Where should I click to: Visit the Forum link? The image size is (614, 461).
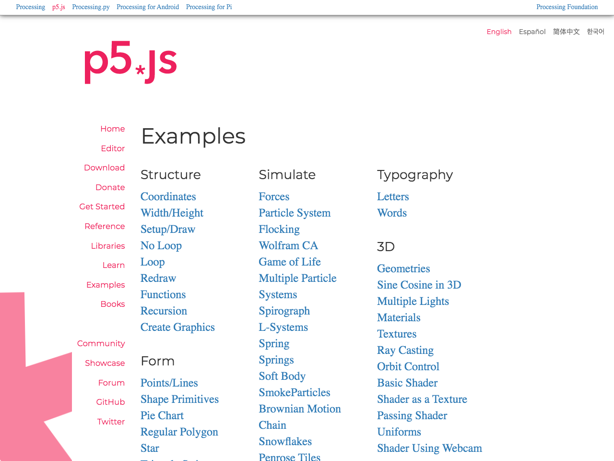(x=111, y=383)
